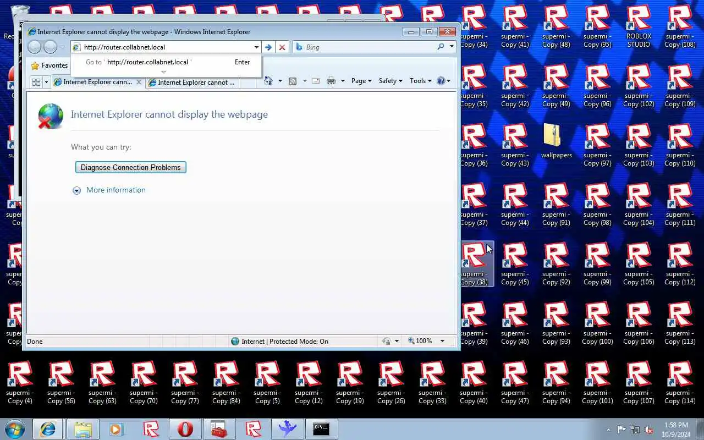
Task: Click the security padlock icon in status bar
Action: [387, 341]
